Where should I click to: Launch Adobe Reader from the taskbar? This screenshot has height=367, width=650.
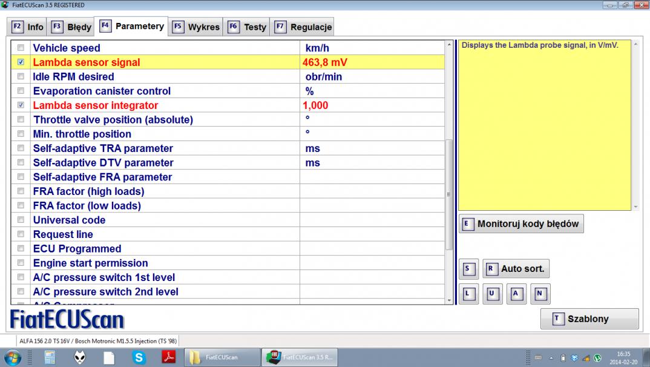pyautogui.click(x=169, y=357)
